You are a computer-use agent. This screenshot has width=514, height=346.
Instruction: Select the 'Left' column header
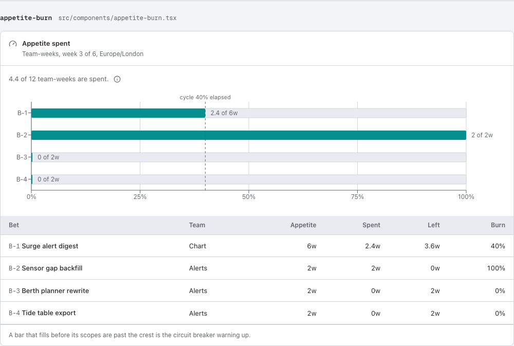coord(433,225)
